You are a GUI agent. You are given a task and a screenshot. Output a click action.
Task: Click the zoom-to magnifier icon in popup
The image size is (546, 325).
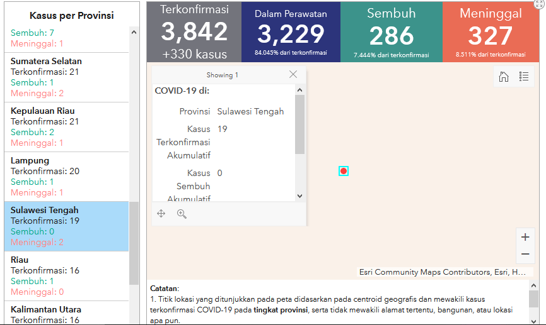click(182, 214)
